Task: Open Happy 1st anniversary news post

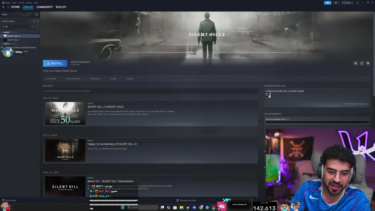Action: click(112, 144)
